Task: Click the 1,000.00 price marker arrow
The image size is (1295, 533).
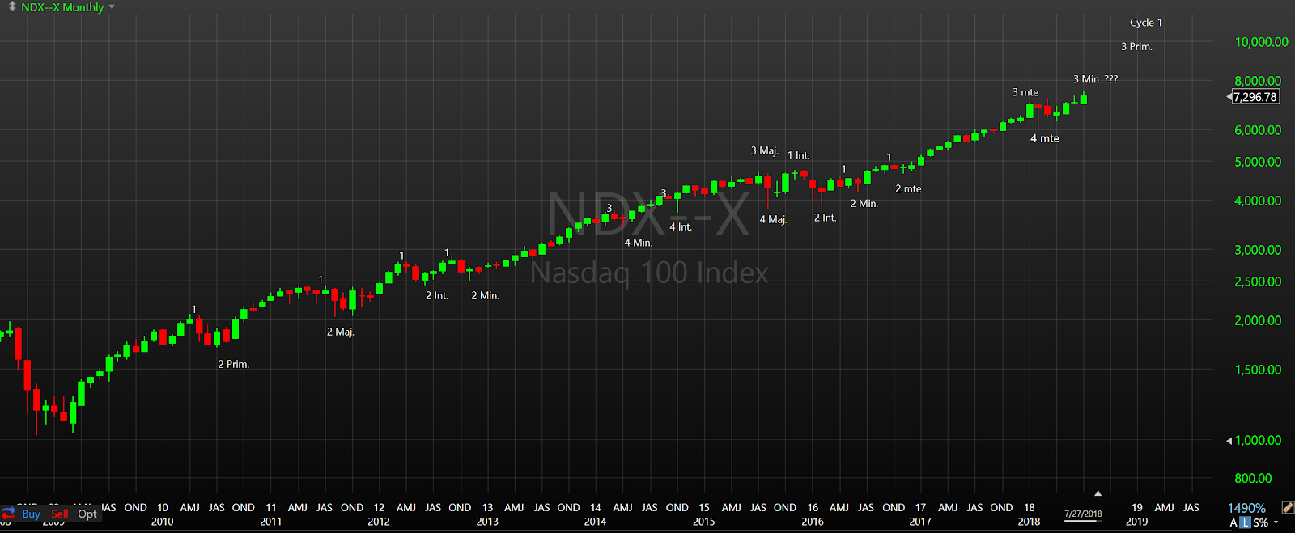Action: [x=1229, y=441]
